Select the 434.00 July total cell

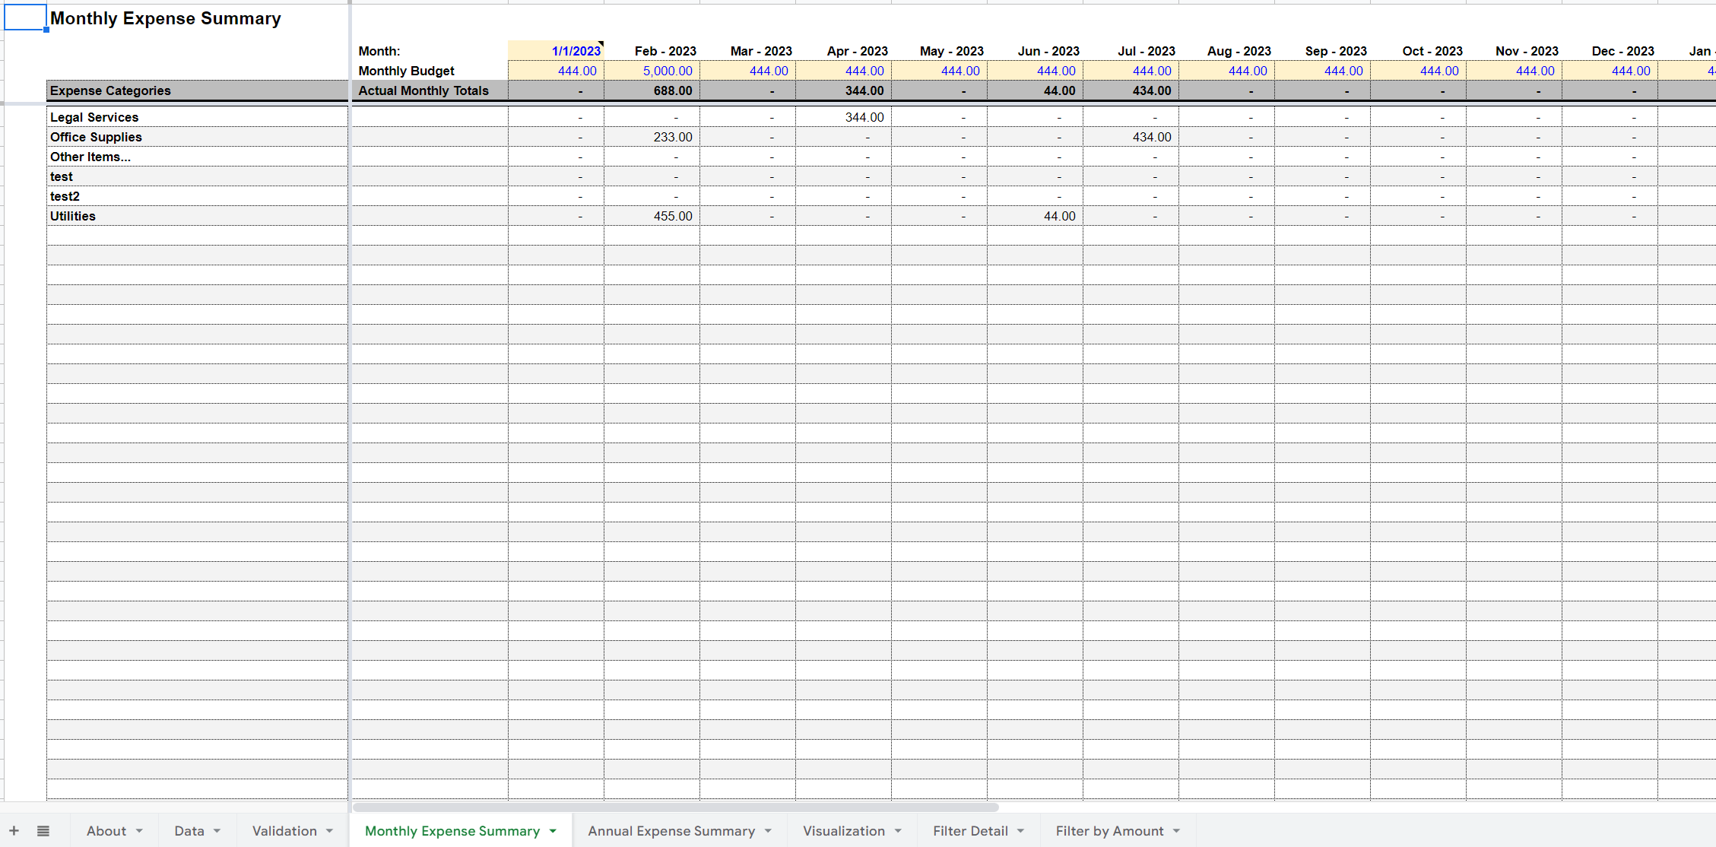point(1131,90)
